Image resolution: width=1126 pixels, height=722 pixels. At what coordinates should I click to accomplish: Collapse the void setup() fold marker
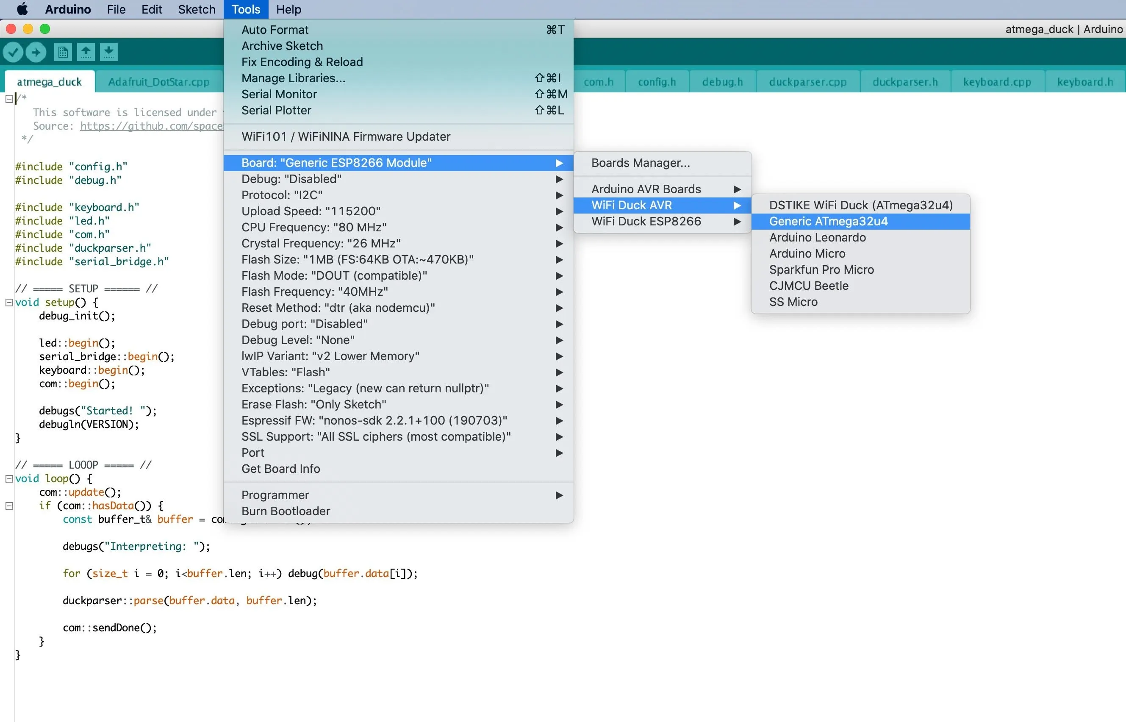coord(9,303)
